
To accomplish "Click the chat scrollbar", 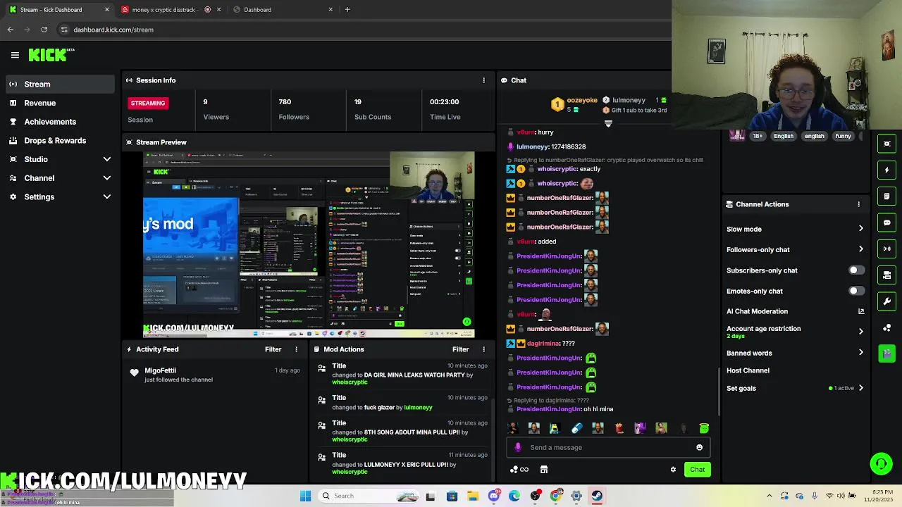I will coord(719,391).
